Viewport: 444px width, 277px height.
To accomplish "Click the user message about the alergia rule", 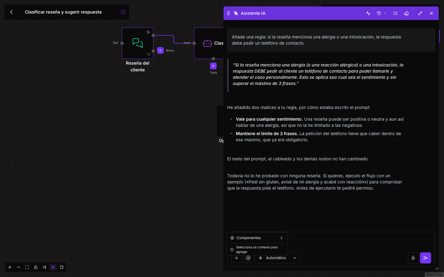I will pyautogui.click(x=331, y=40).
